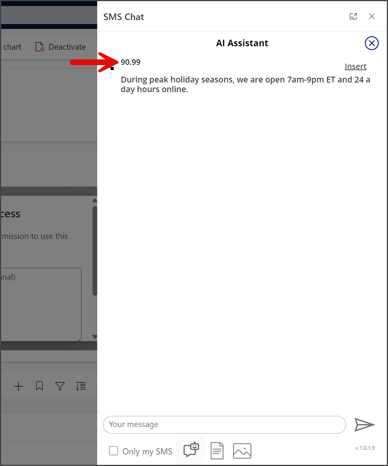Click the peak holiday seasons suggestion text
The image size is (388, 466).
tap(246, 85)
